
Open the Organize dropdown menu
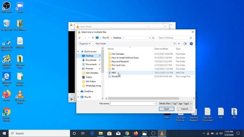(x=85, y=44)
